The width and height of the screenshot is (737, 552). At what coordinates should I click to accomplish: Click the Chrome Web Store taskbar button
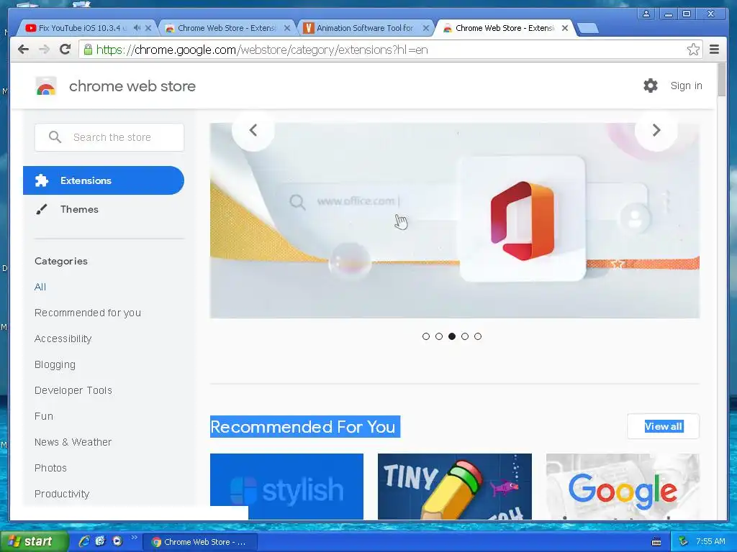pos(201,542)
